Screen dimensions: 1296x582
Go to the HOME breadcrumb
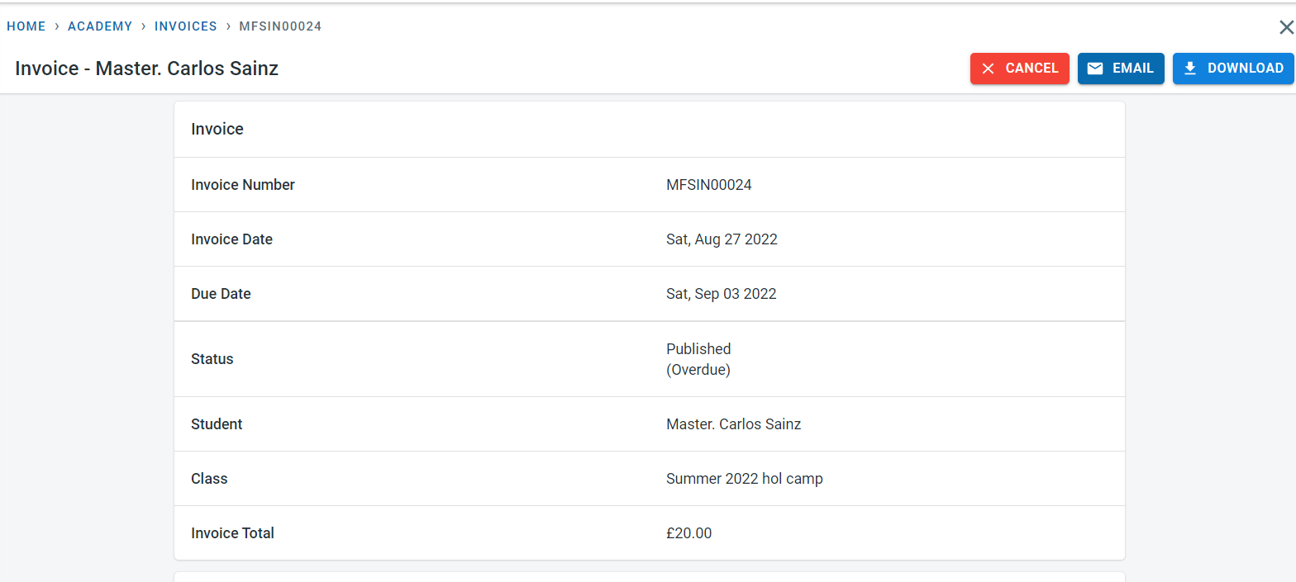point(26,26)
